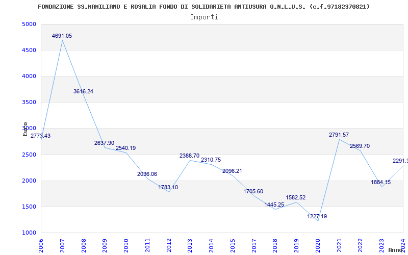
Task: Select the 3500 y-axis tick label
Action: 29,103
